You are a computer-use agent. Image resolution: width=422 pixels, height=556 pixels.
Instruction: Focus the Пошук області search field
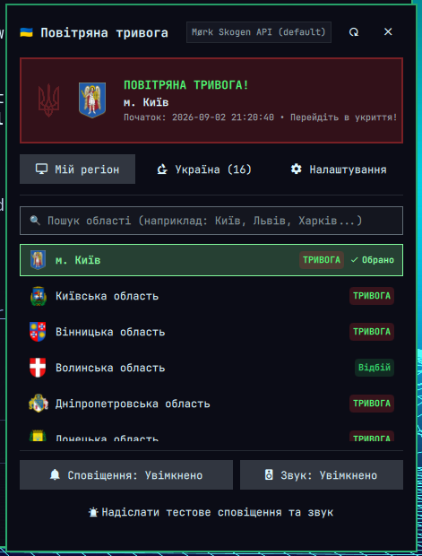[211, 221]
